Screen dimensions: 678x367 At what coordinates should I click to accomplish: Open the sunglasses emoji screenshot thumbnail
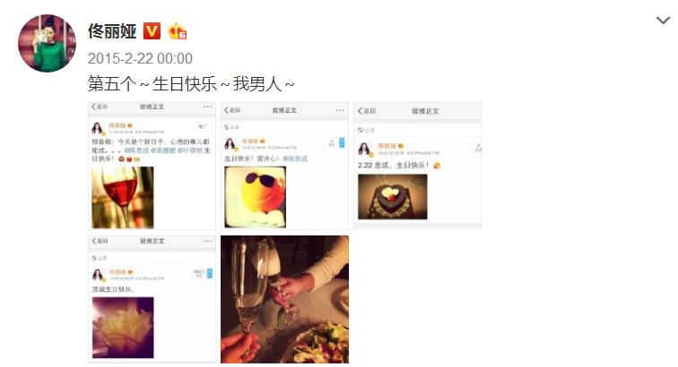click(x=284, y=166)
